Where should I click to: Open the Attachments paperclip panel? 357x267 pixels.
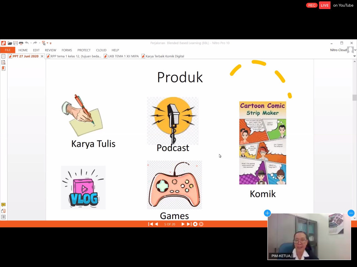[3, 211]
